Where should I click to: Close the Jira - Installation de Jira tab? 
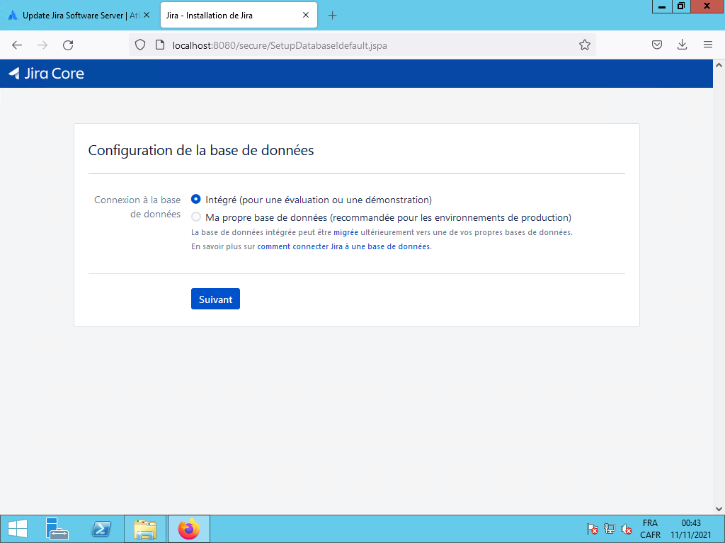pyautogui.click(x=306, y=16)
